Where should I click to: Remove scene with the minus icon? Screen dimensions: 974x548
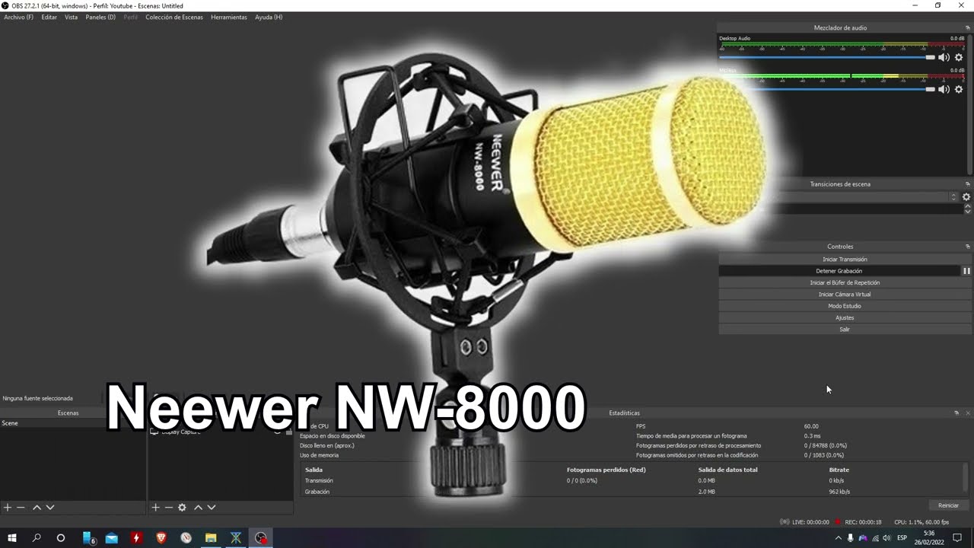pos(21,507)
